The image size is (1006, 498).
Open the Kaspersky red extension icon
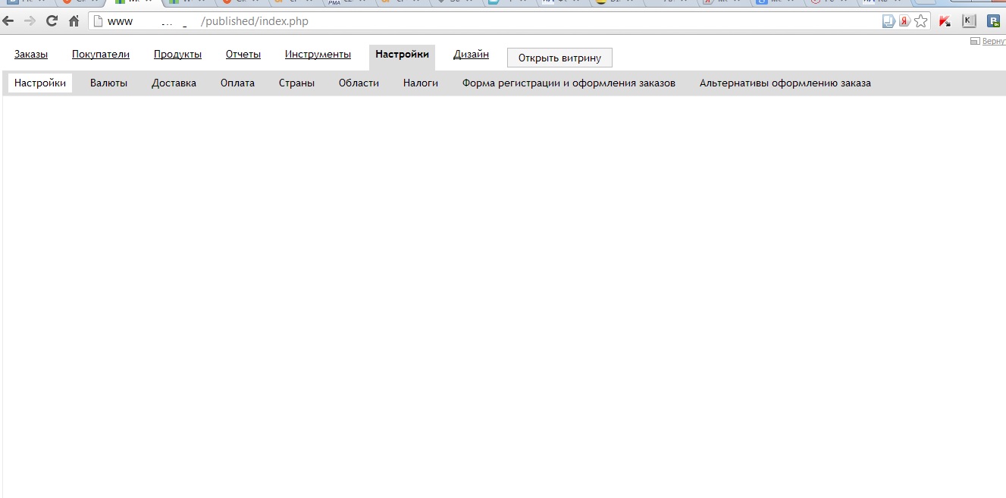(x=945, y=21)
